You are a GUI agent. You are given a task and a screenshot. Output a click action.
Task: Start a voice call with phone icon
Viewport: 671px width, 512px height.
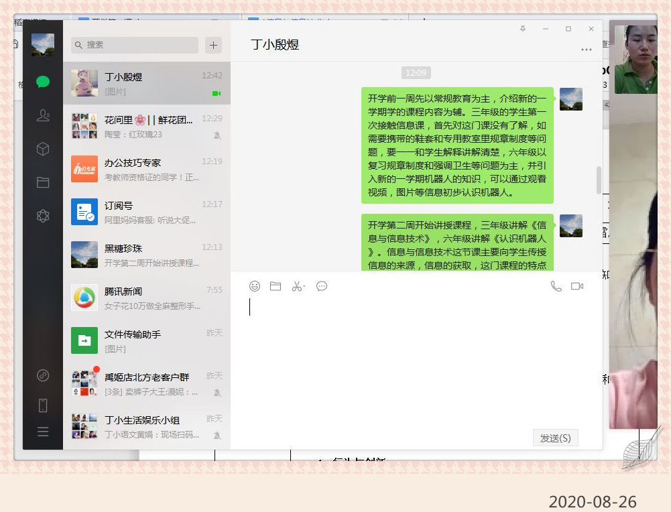pos(556,286)
